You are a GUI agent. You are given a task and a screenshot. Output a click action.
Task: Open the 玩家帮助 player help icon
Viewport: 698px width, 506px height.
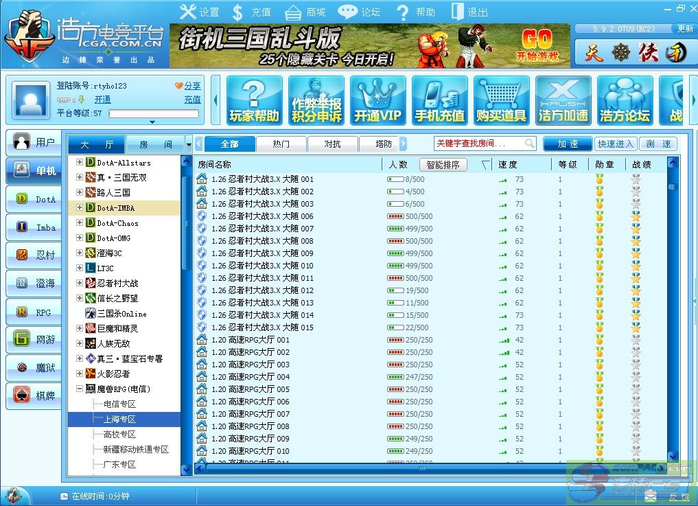point(254,100)
